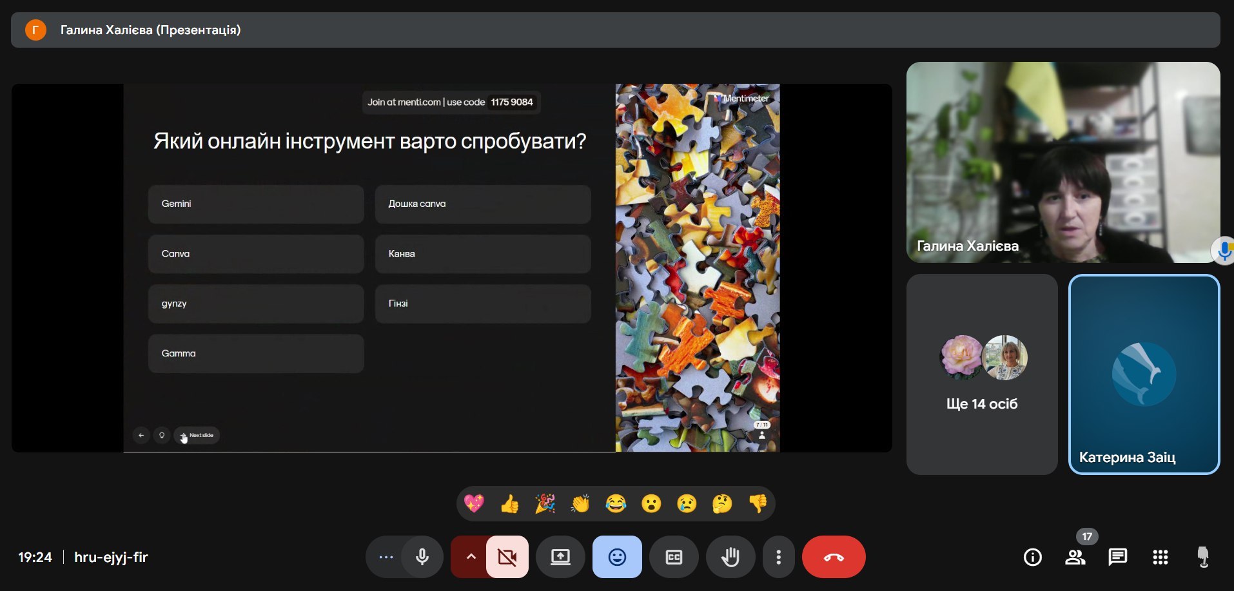
Task: Open meeting details info
Action: (x=1032, y=557)
